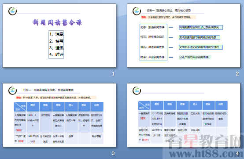Viewport: 244px width, 159px height.
Task: Select slide 3 with the 任务二 table
Action: [59, 115]
